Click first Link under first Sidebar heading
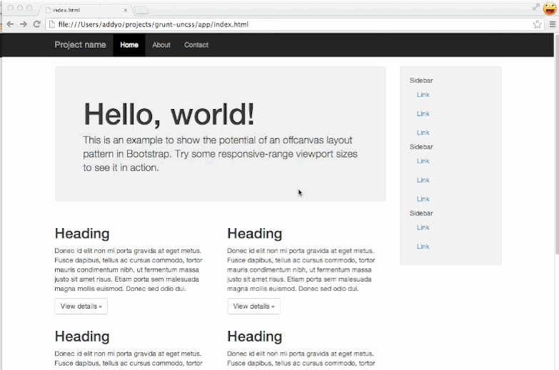Image resolution: width=559 pixels, height=370 pixels. coord(423,95)
